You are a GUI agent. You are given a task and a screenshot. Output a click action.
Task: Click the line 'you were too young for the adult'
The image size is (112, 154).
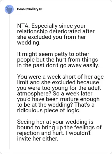coord(59,88)
